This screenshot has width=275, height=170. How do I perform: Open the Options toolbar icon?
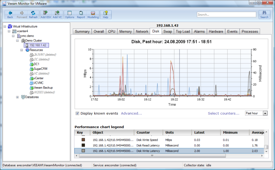click(x=70, y=14)
